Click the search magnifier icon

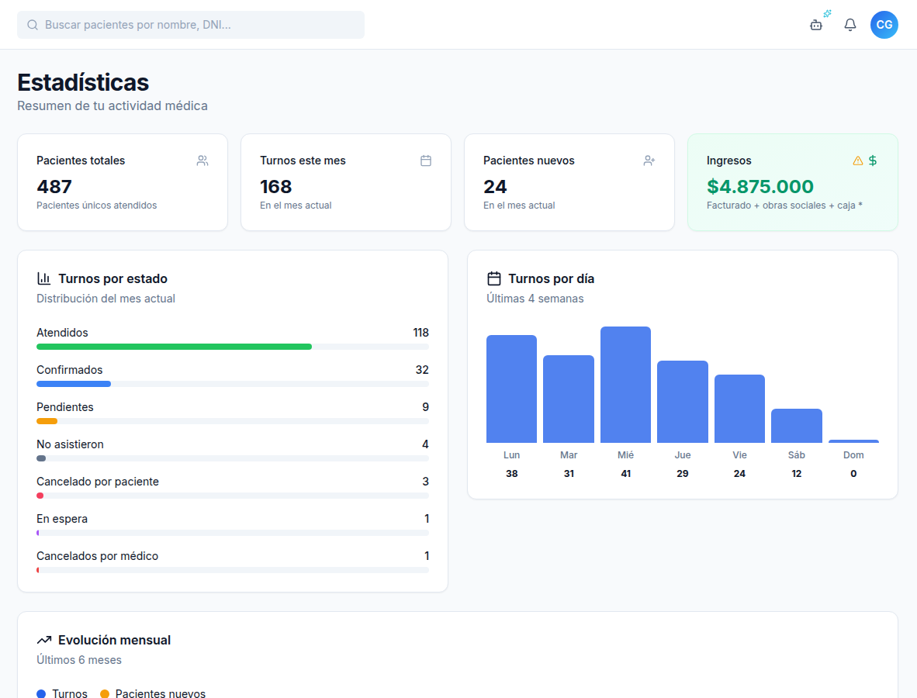[33, 25]
